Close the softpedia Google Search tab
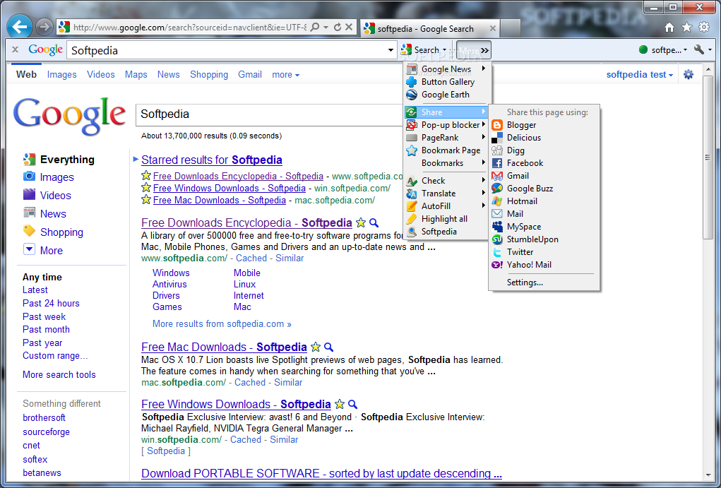The width and height of the screenshot is (721, 488). coord(492,28)
